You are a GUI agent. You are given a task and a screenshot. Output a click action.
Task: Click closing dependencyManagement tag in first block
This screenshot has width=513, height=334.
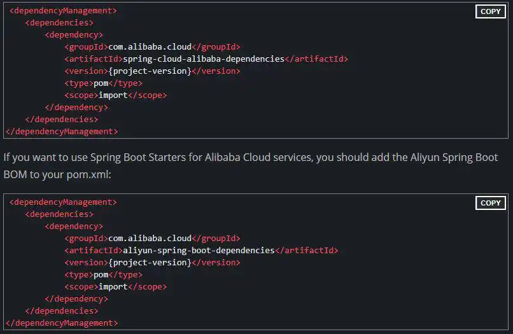[x=63, y=132]
